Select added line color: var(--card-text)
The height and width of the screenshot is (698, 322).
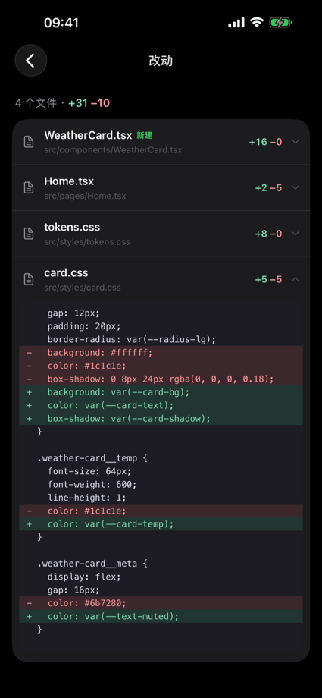(x=161, y=406)
